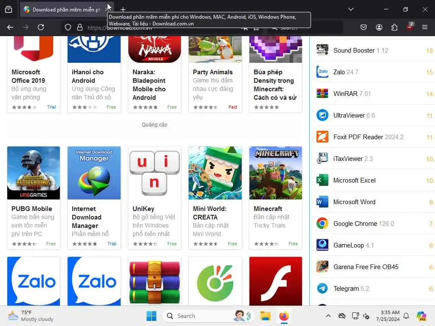Click the Microsoft Word icon in sidebar
Image resolution: width=435 pixels, height=326 pixels.
coord(322,202)
